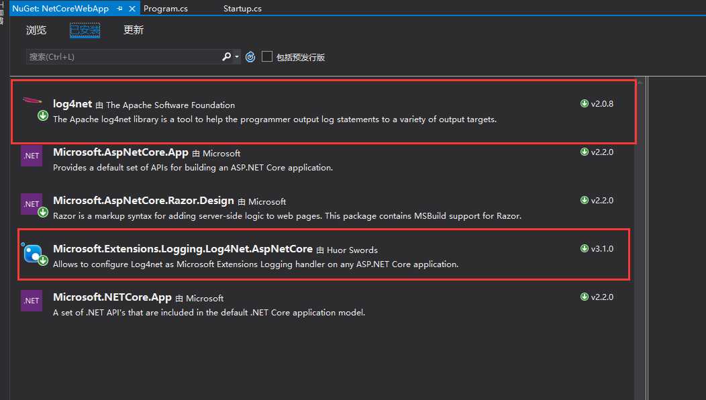Screen dimensions: 706x400
Task: Open the Startup.cs tab
Action: 242,9
